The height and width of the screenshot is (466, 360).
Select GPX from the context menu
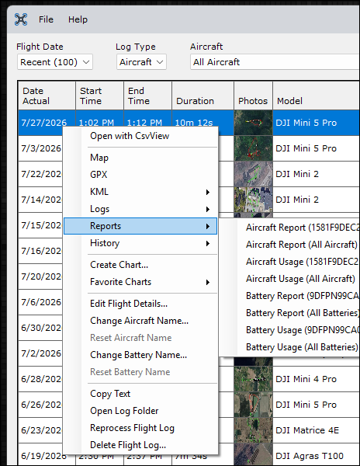pyautogui.click(x=140, y=175)
